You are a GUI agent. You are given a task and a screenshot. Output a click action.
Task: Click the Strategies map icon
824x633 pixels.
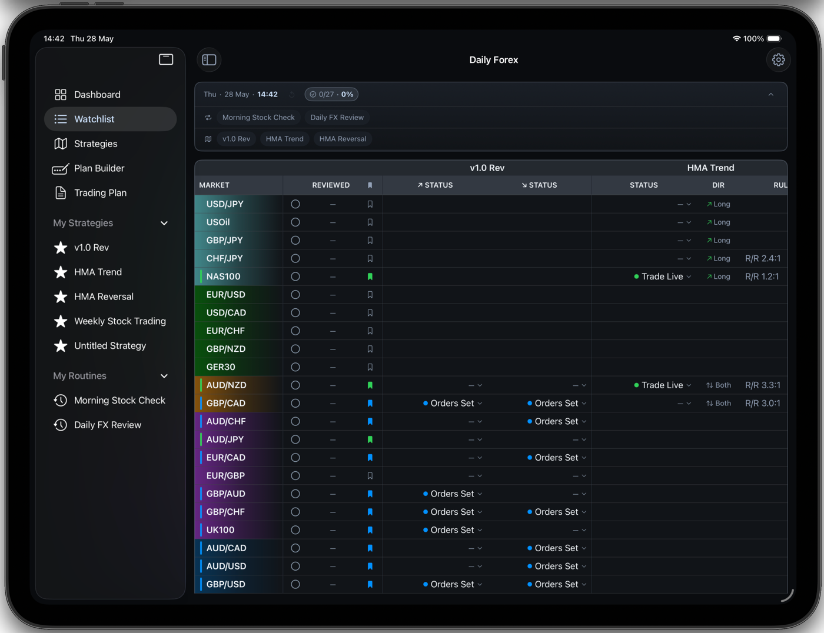[x=61, y=144]
